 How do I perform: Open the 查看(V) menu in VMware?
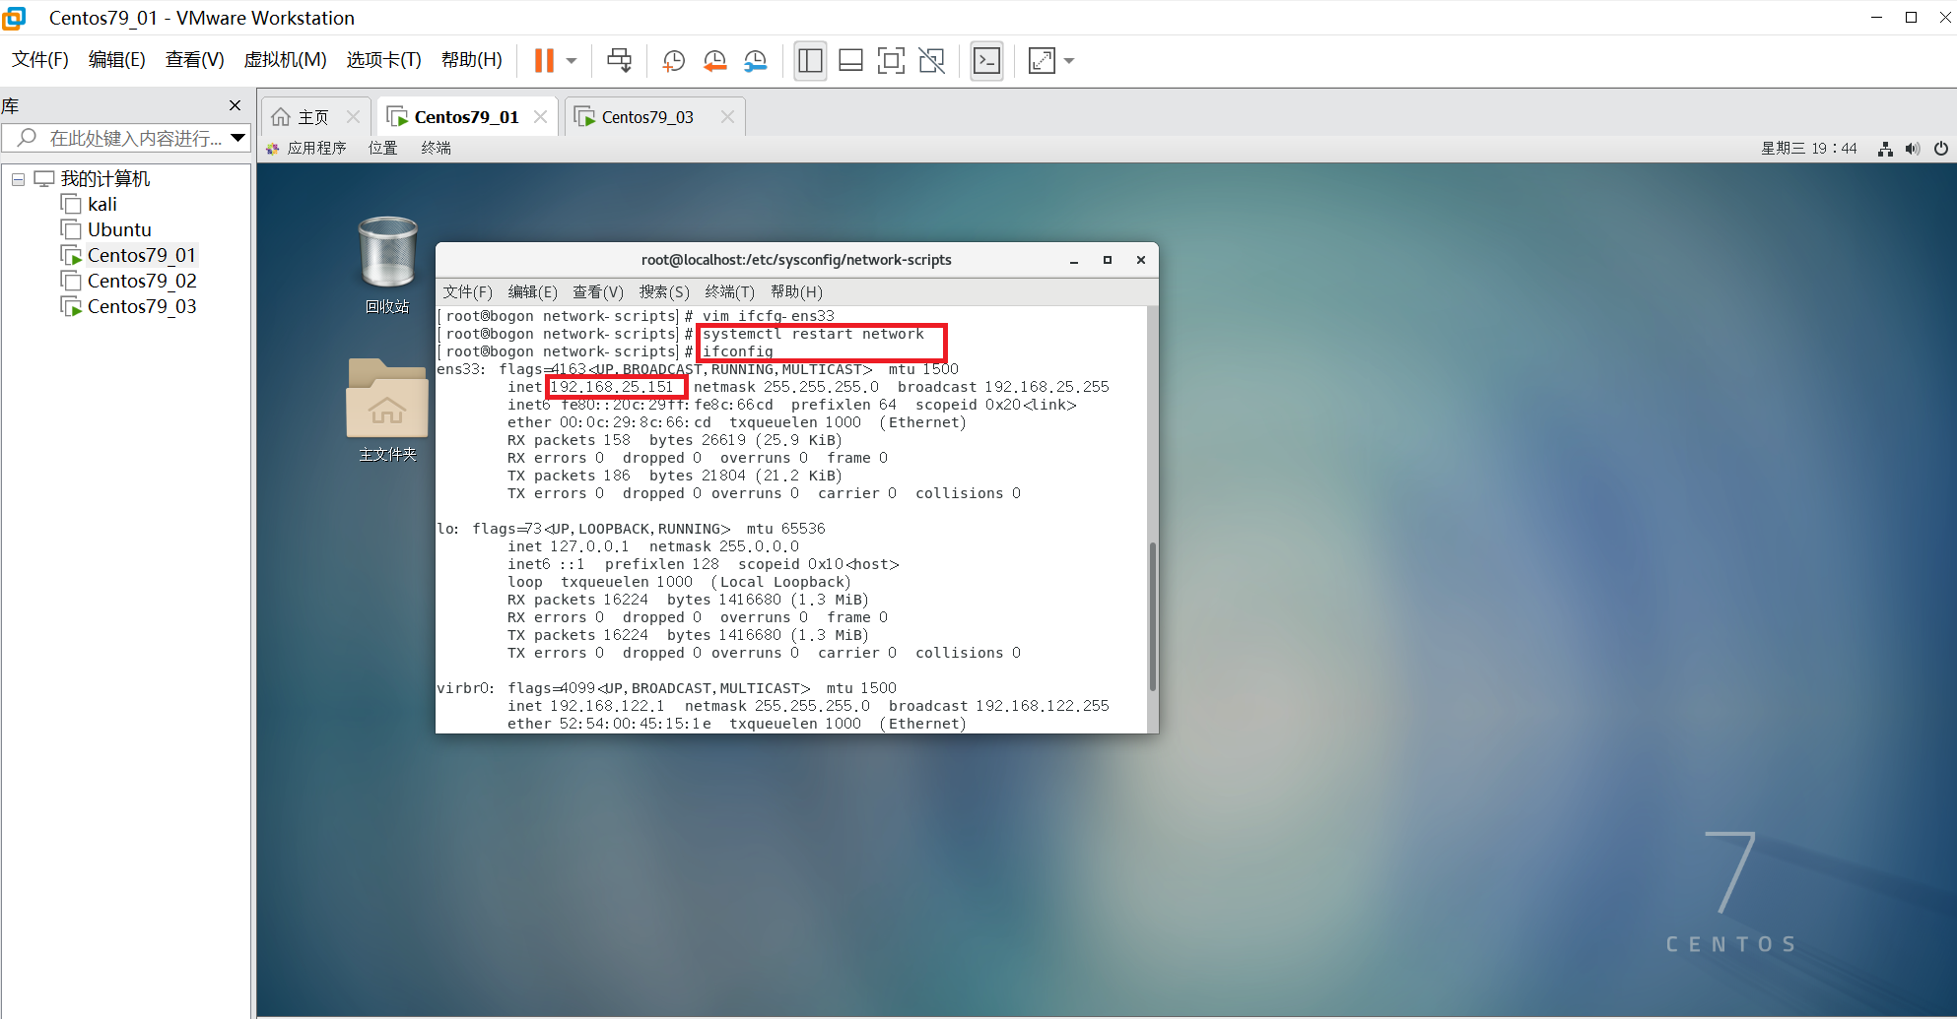pos(194,60)
